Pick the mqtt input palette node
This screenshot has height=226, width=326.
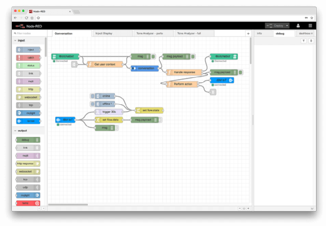(x=28, y=82)
